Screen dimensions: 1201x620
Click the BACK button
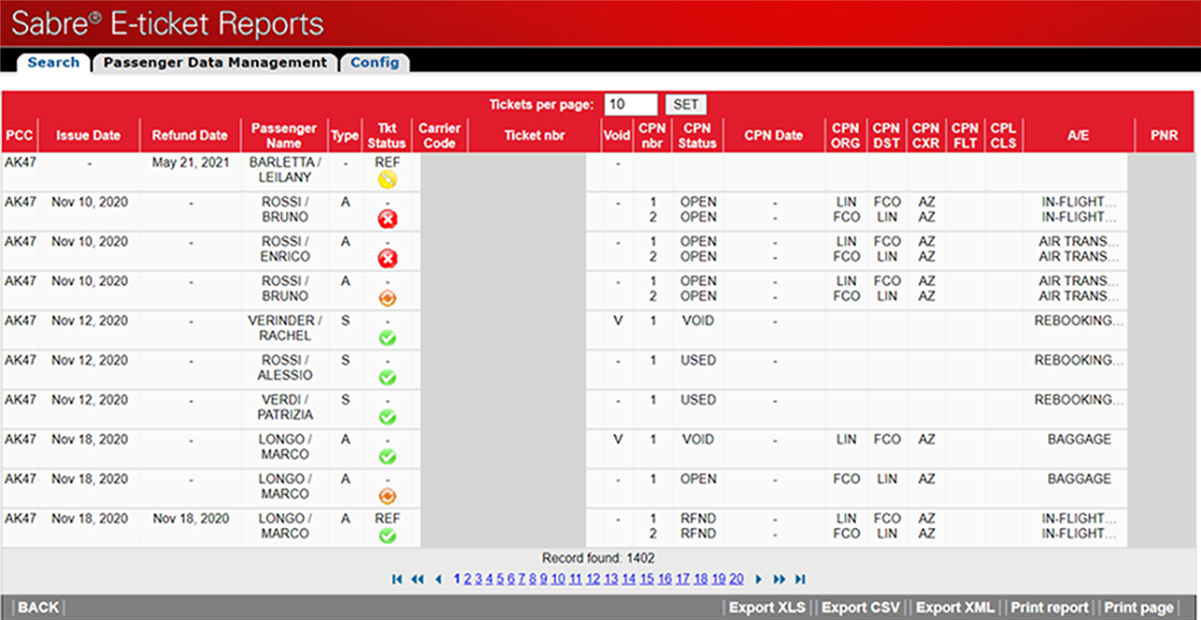coord(38,607)
